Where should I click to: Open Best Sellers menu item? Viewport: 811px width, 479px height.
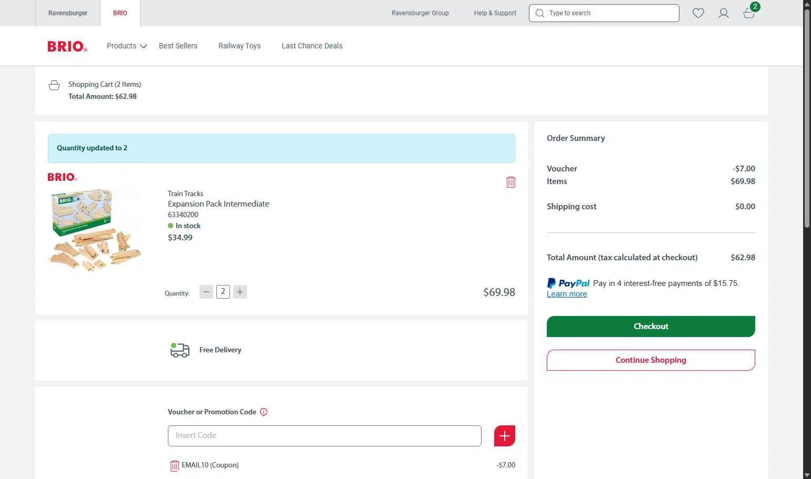click(178, 46)
